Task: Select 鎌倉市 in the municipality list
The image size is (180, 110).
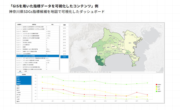Action: 24,88
